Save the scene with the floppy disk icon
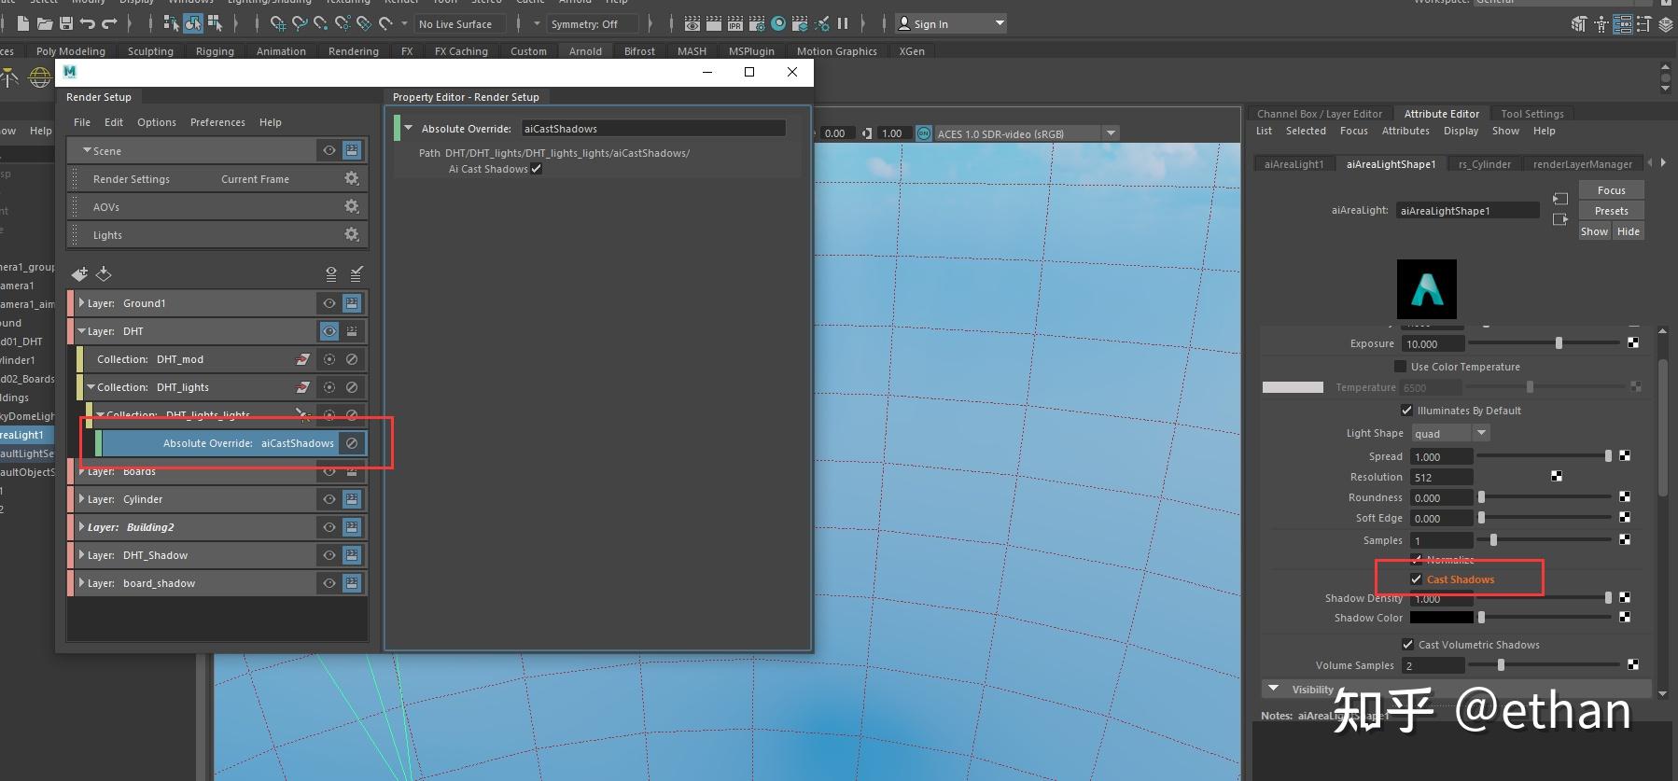 [66, 23]
